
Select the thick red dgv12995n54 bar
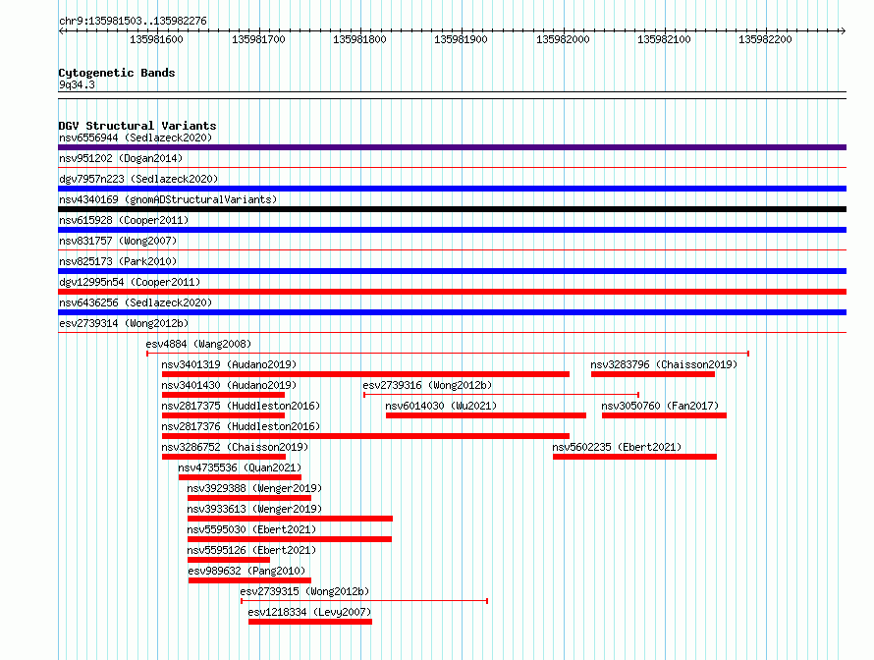pyautogui.click(x=452, y=292)
